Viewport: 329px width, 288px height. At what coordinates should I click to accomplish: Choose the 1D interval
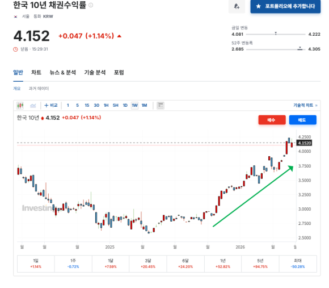(x=125, y=105)
